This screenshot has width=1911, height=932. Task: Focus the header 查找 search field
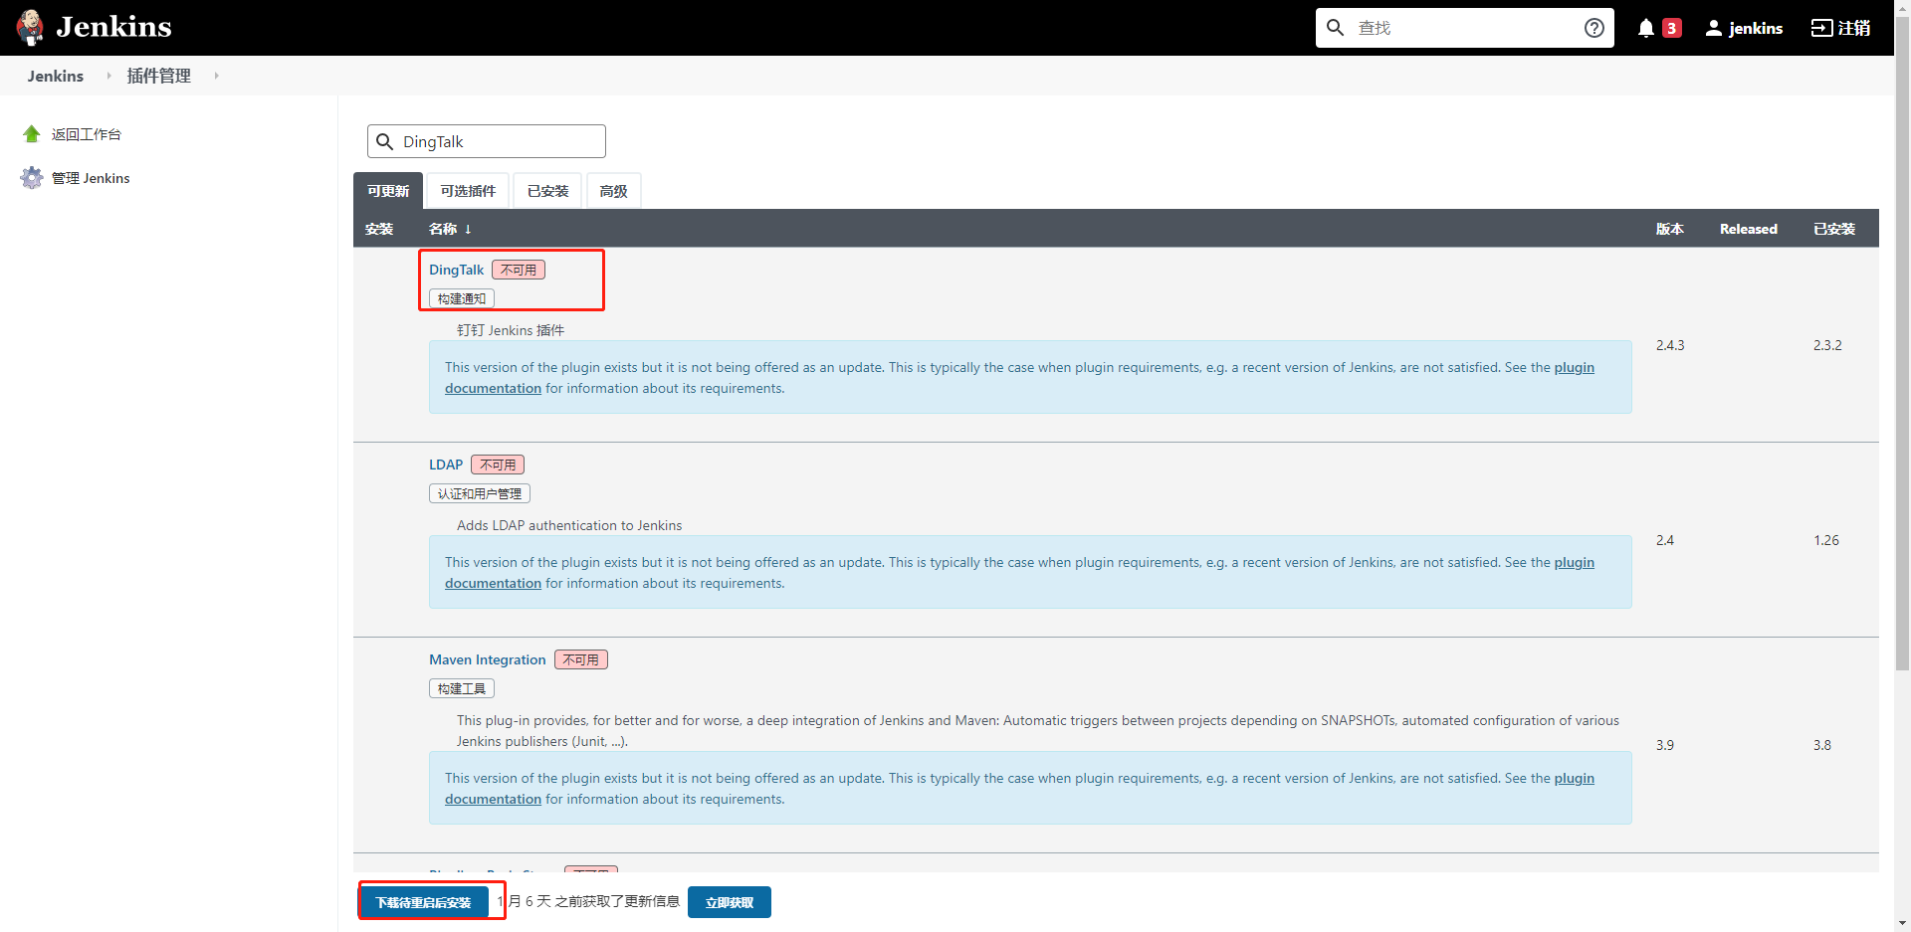[x=1463, y=28]
